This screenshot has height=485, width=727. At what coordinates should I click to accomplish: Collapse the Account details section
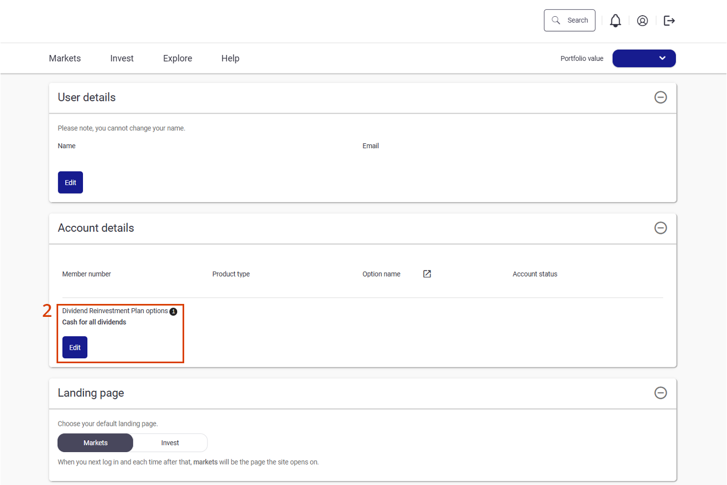pyautogui.click(x=660, y=228)
